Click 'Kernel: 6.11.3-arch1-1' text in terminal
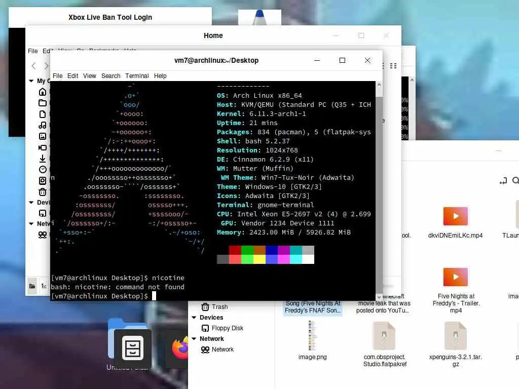This screenshot has width=519, height=389. click(261, 114)
